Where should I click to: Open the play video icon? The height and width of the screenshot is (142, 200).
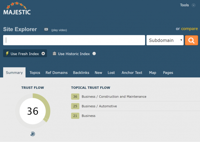(46, 30)
